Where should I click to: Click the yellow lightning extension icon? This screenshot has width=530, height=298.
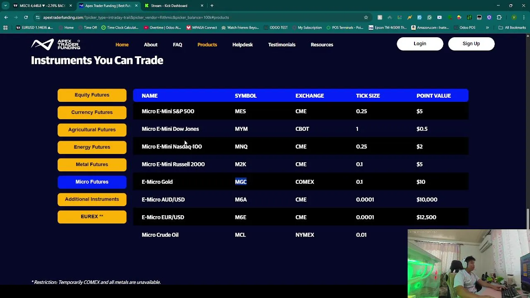(x=410, y=17)
